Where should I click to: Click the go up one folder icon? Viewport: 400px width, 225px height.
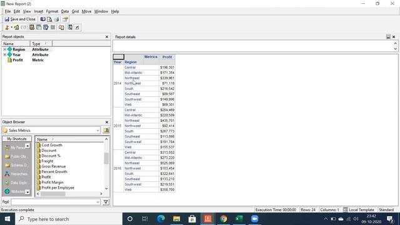coord(106,131)
